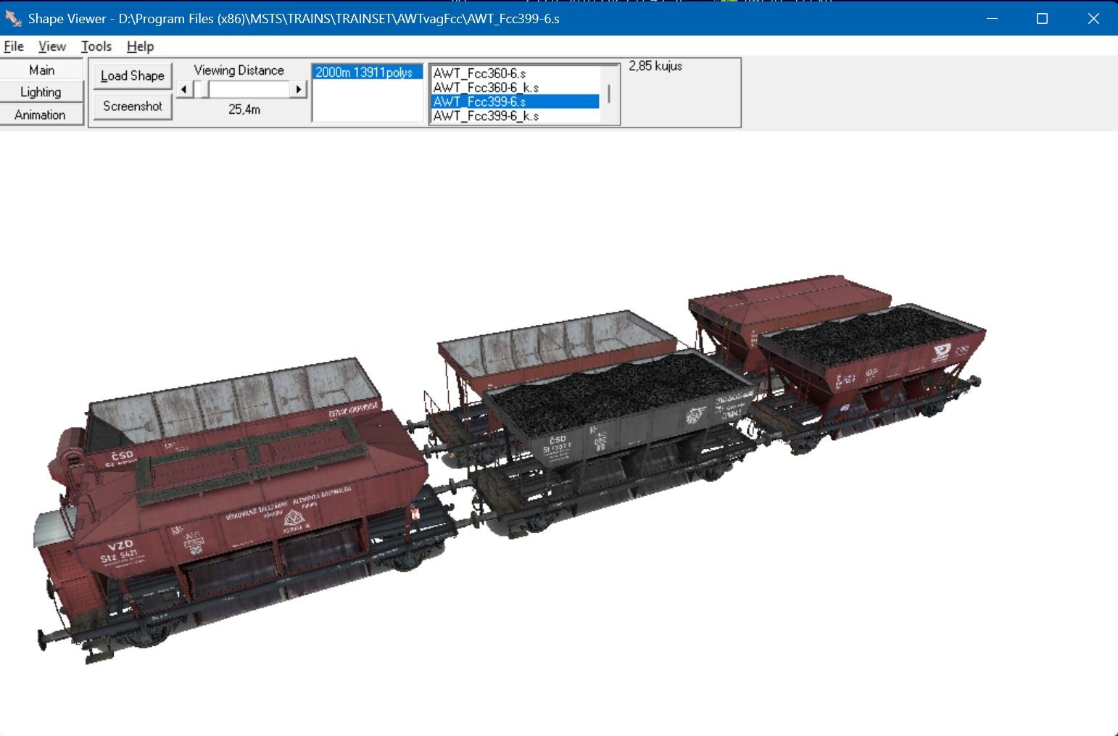Click the Viewing Distance slider thumb
1118x736 pixels.
pos(202,89)
